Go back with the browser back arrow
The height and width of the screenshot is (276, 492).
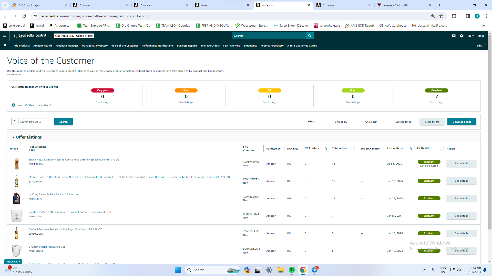[6, 16]
